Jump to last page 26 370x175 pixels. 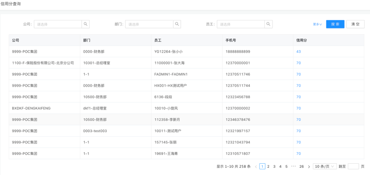coord(301,166)
